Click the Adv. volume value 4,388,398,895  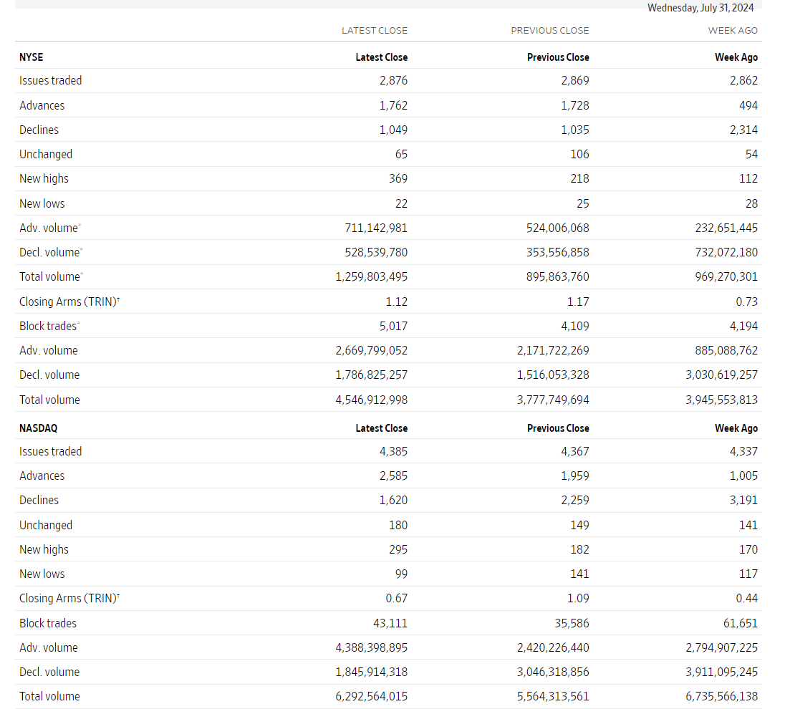point(372,648)
